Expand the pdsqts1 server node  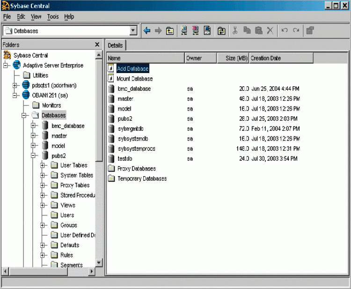pos(15,85)
